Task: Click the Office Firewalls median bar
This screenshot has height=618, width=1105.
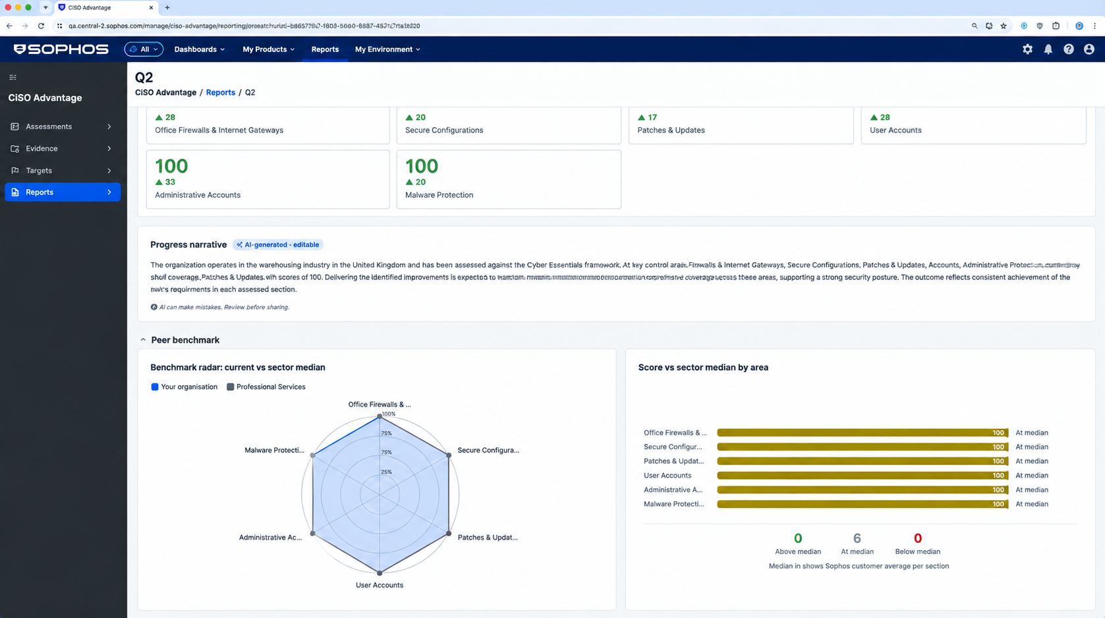Action: [x=863, y=433]
